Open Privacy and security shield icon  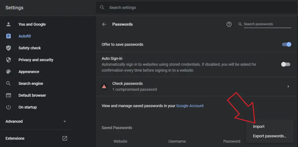click(8, 60)
